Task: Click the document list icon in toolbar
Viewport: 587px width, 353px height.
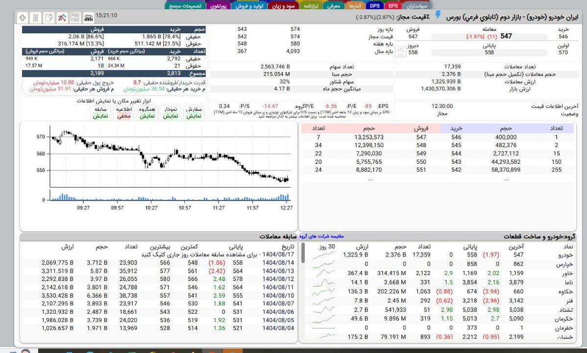Action: pyautogui.click(x=36, y=18)
